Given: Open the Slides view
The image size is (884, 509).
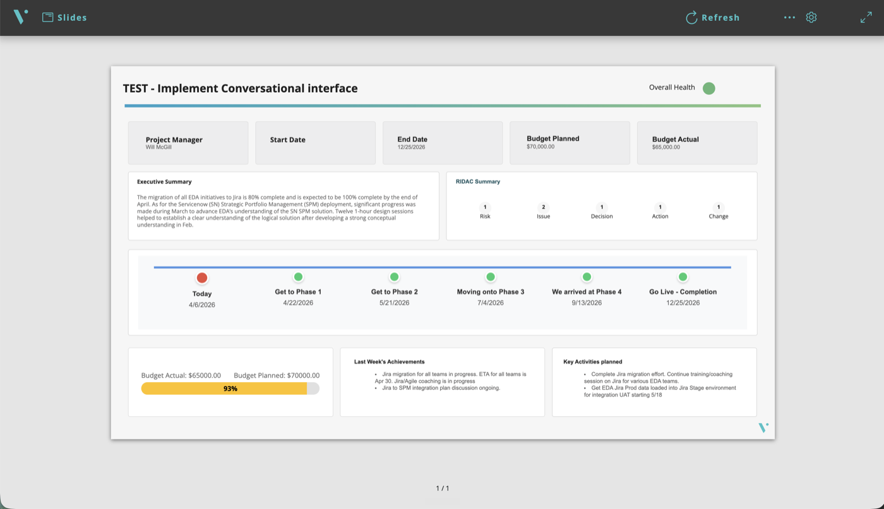Looking at the screenshot, I should click(x=64, y=18).
